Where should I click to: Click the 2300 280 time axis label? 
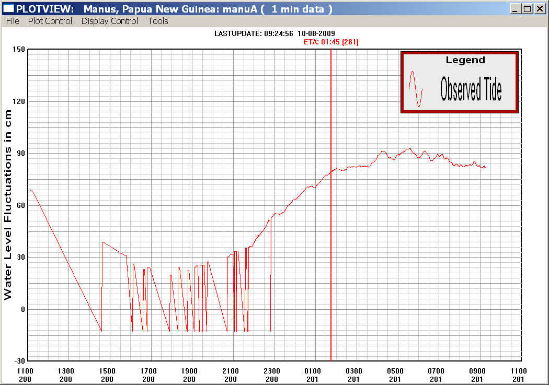(272, 375)
